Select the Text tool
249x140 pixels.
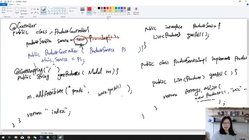click(x=38, y=9)
